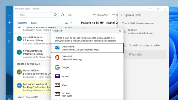Image resolution: width=178 pixels, height=100 pixels.
Task: Enter selection mode via the checklist icon
Action: 70,15
